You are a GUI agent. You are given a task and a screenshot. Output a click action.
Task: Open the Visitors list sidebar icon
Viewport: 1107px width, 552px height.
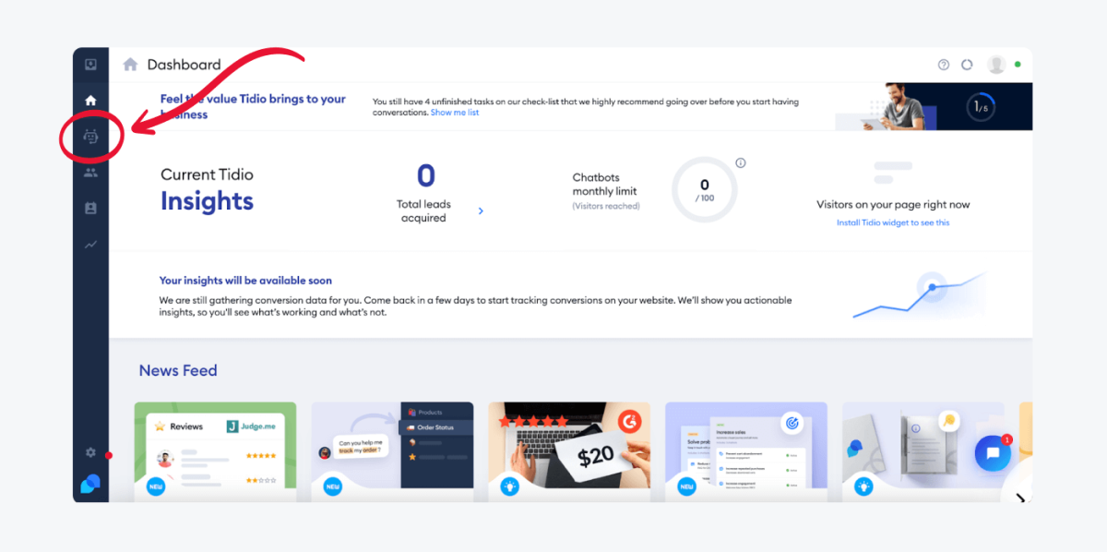90,173
